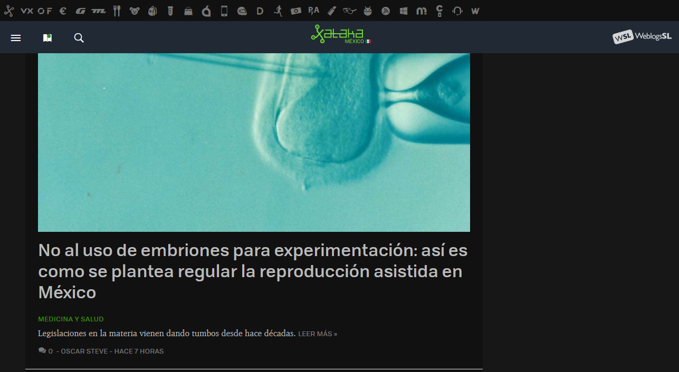Click the search magnifier icon in header
This screenshot has height=372, width=679.
coord(79,38)
